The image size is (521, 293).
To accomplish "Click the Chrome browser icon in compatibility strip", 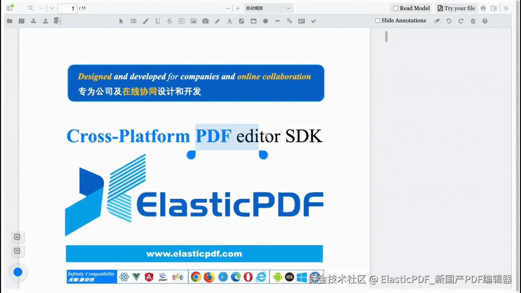I will tap(196, 277).
